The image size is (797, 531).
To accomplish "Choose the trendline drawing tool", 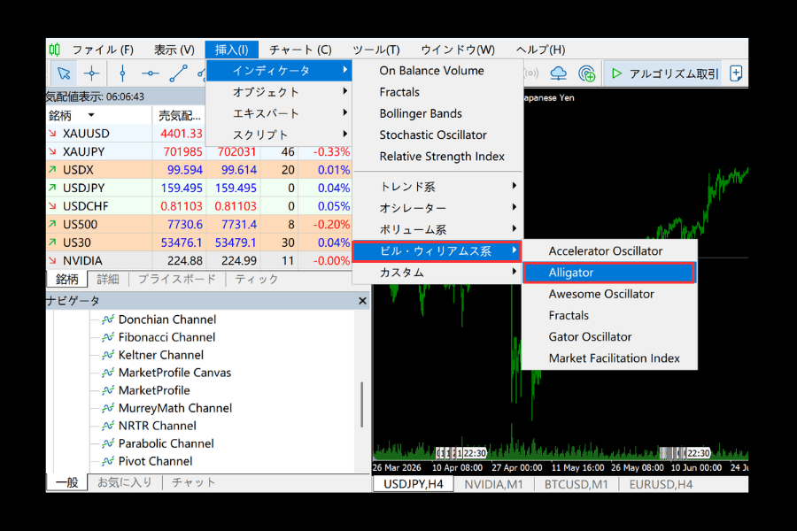I will click(x=178, y=73).
